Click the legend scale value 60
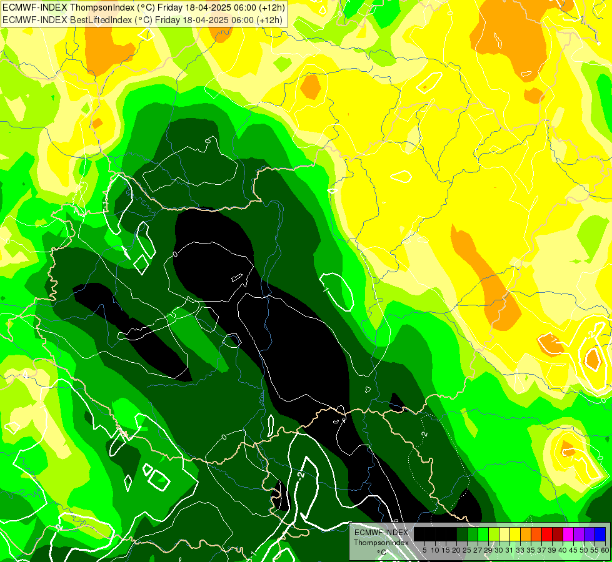This screenshot has height=562, width=612. pos(604,550)
